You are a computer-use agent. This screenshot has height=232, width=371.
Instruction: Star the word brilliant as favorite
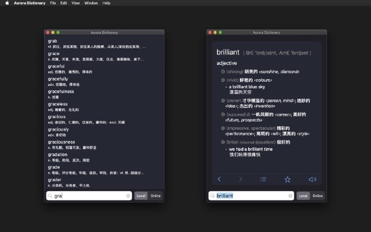(x=288, y=179)
